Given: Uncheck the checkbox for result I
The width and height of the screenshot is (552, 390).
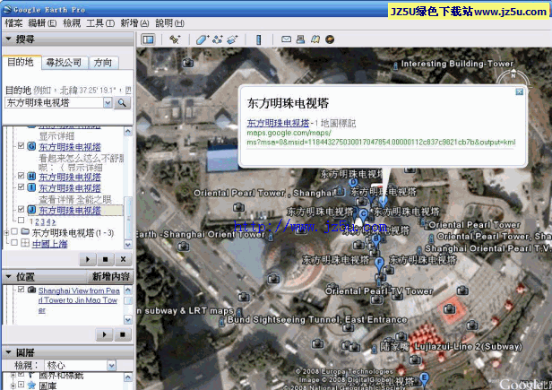Looking at the screenshot, I should click(21, 186).
